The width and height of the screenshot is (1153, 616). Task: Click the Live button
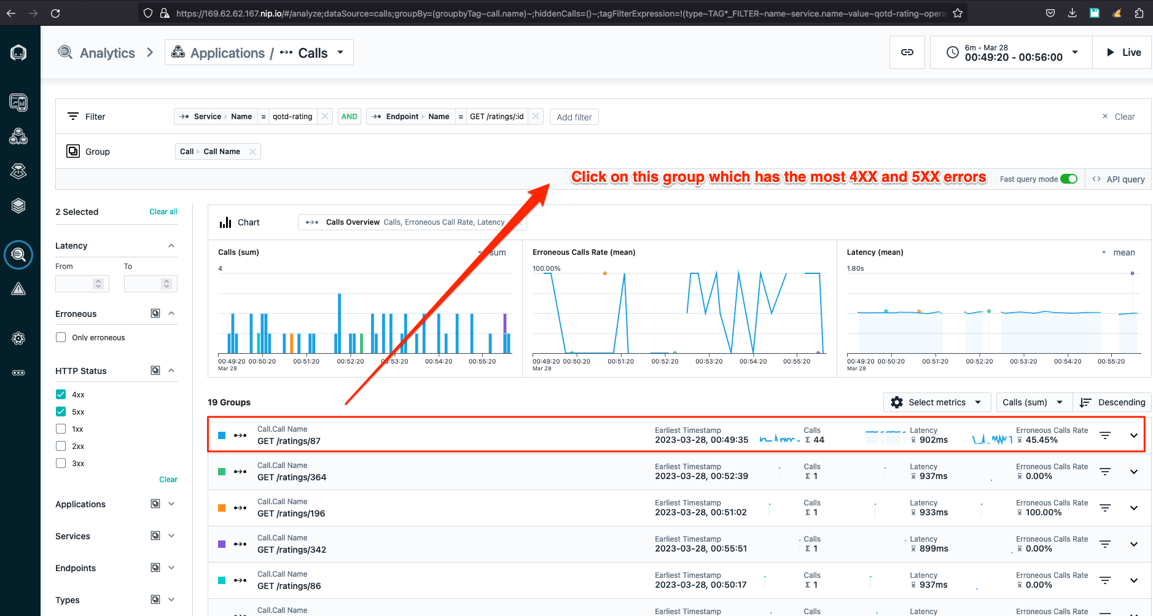(x=1123, y=52)
